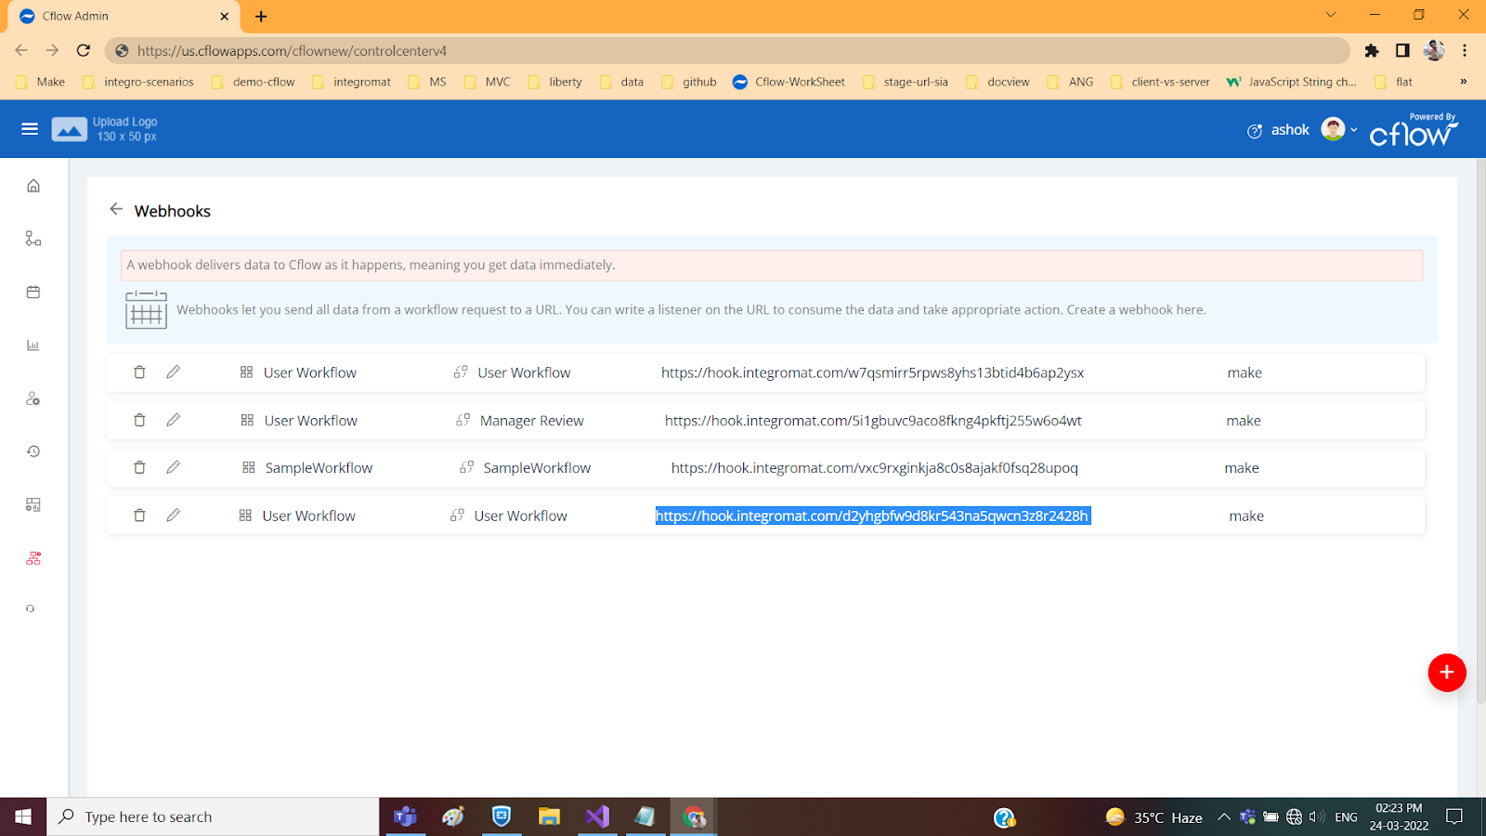Click the red plus add webhook button

pos(1447,673)
